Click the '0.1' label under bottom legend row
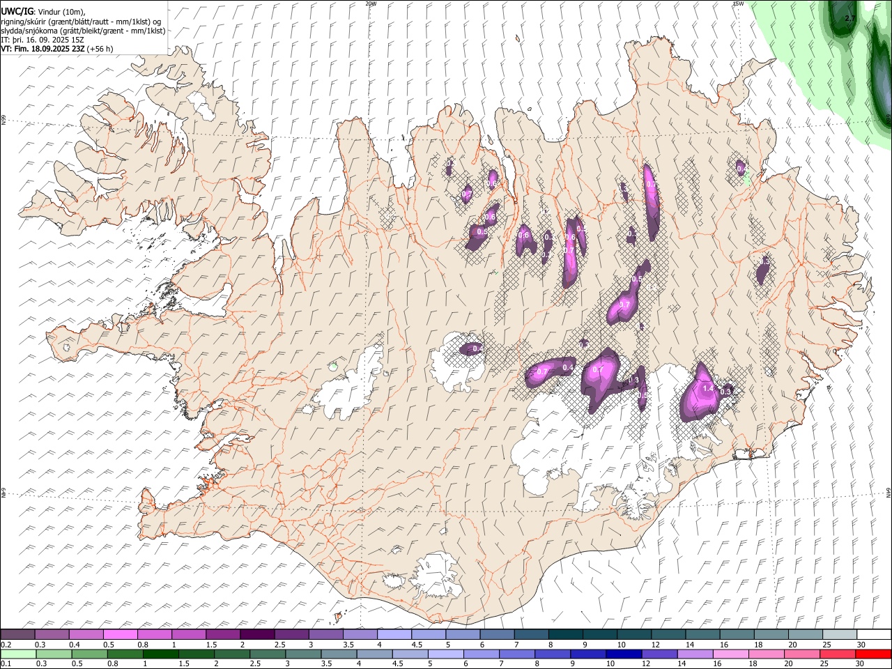This screenshot has height=669, width=892. point(6,663)
